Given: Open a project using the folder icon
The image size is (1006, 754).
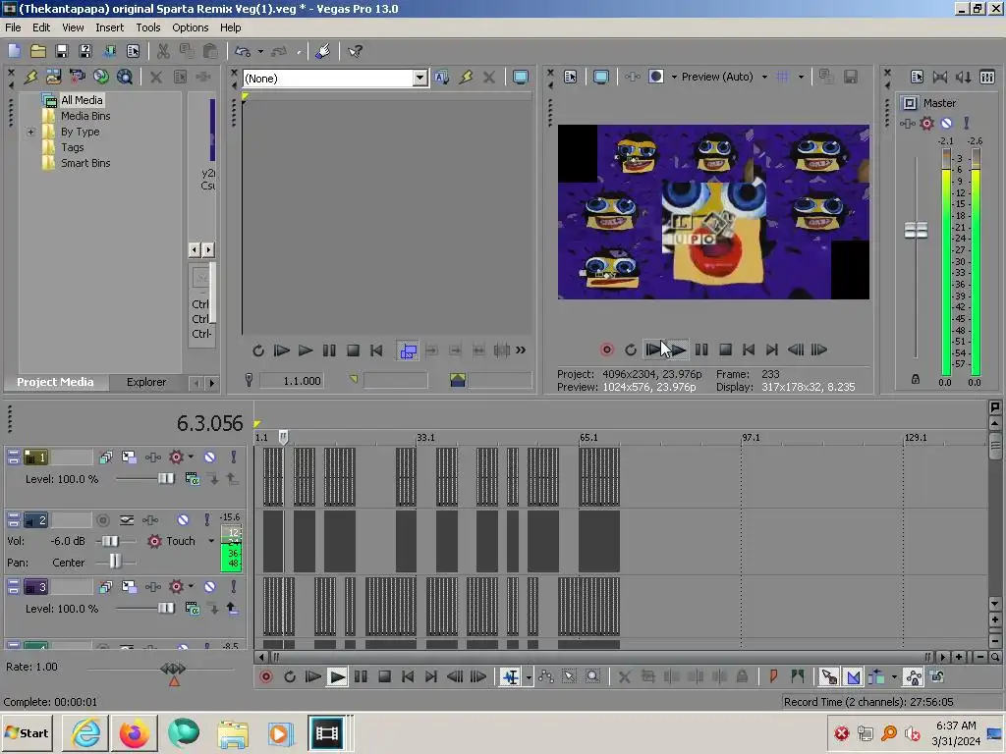Looking at the screenshot, I should click(38, 51).
